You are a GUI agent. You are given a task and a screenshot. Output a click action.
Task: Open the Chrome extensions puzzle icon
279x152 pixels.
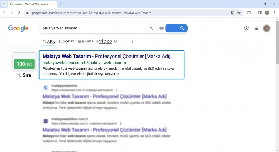[249, 13]
